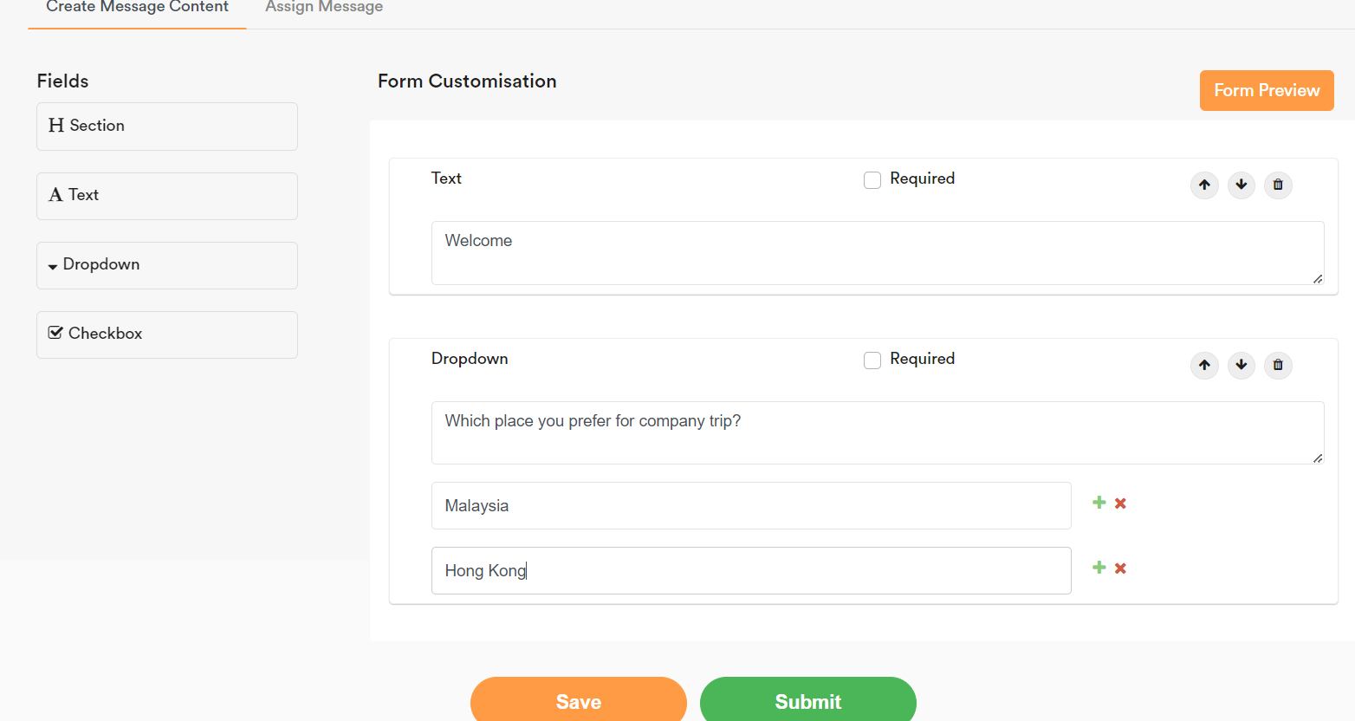The image size is (1355, 721).
Task: Select the Checkbox field type in sidebar
Action: pos(166,334)
